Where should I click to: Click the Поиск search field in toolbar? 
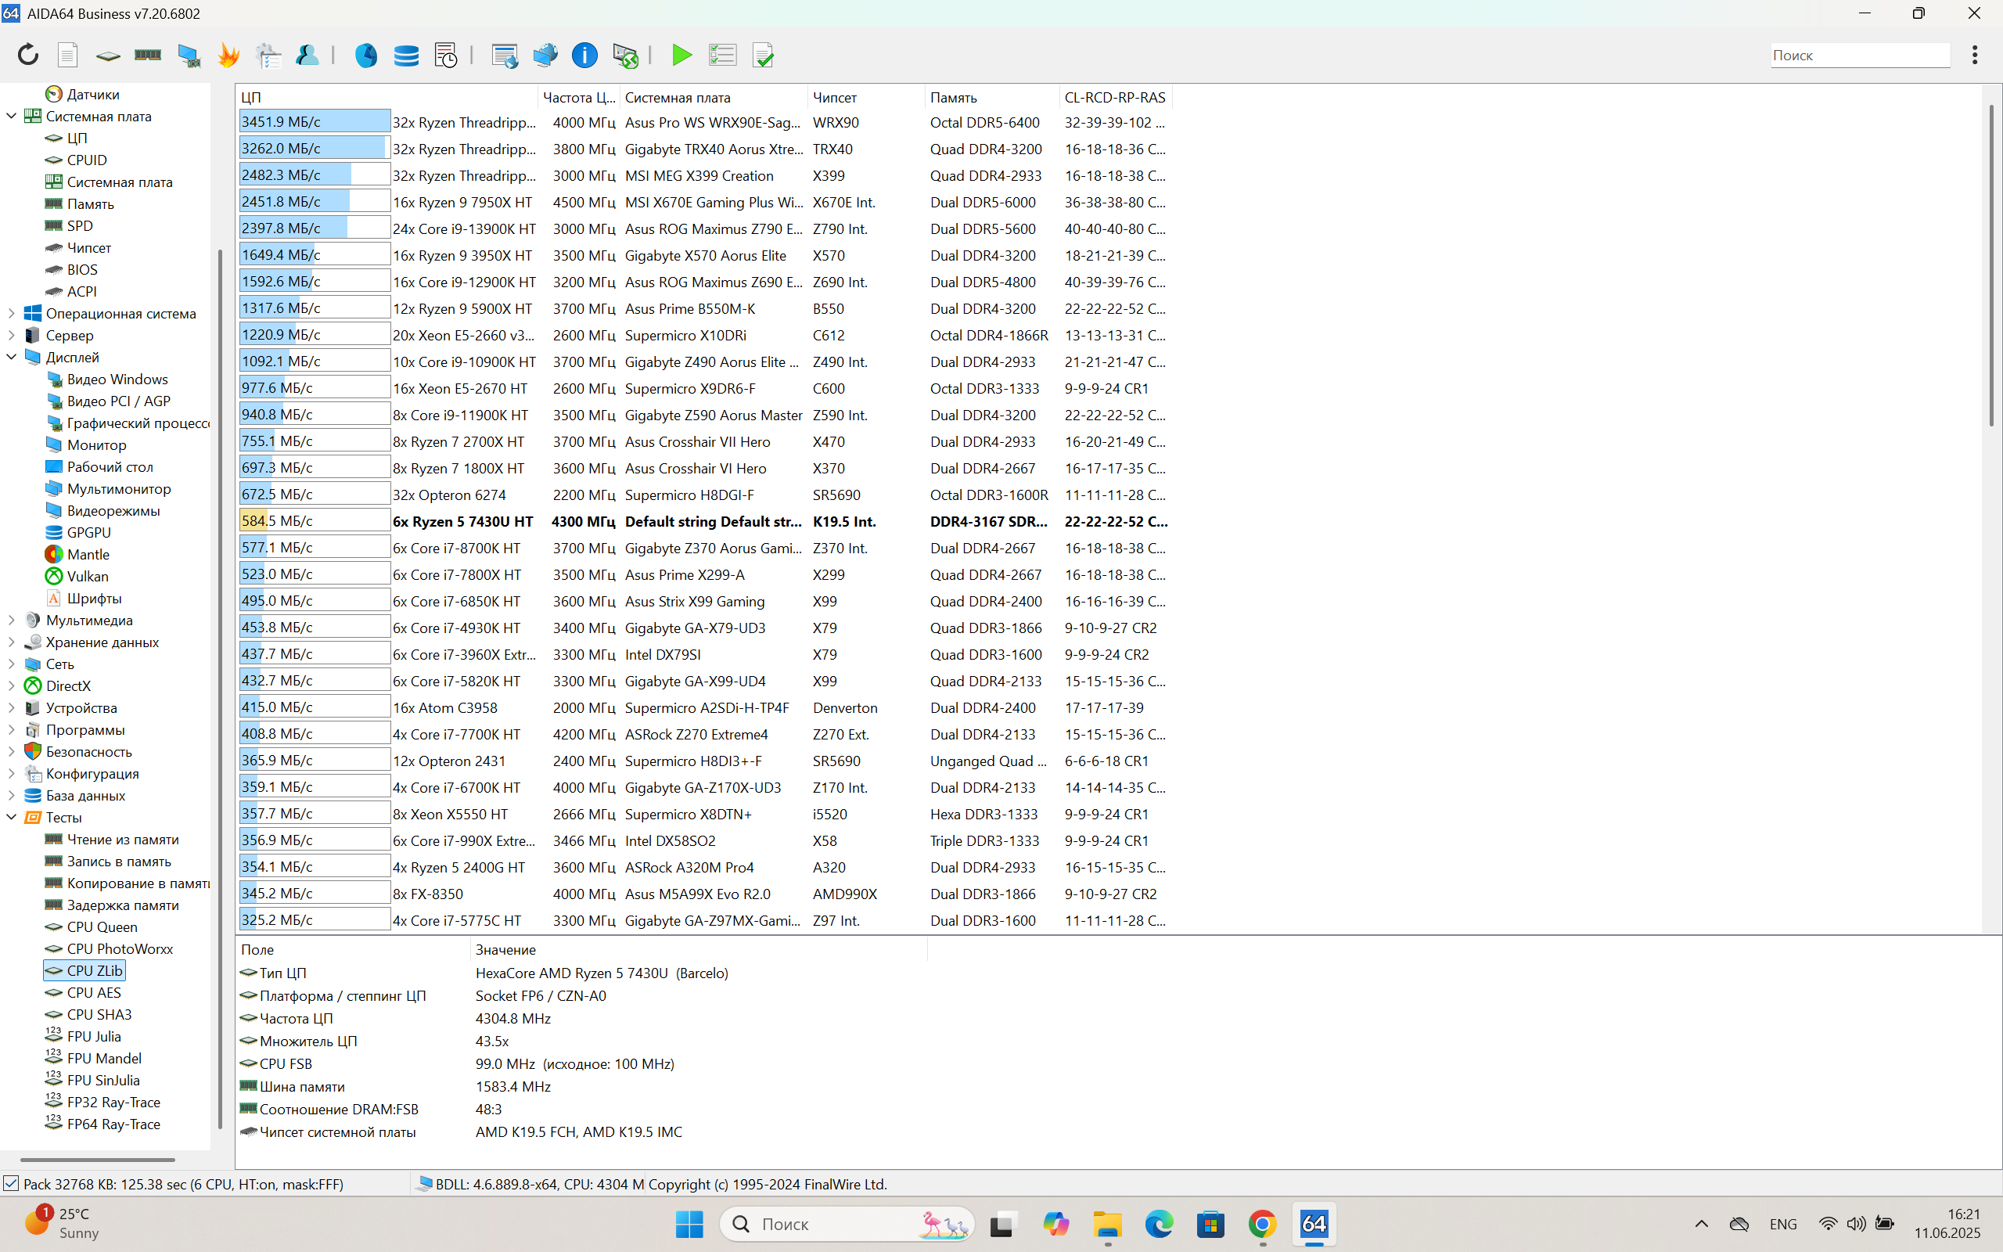point(1859,55)
